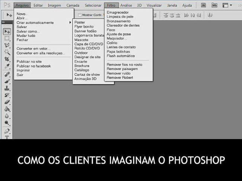Image resolution: width=242 pixels, height=181 pixels.
Task: Choose Remover Robert filter entry
Action: tap(120, 78)
